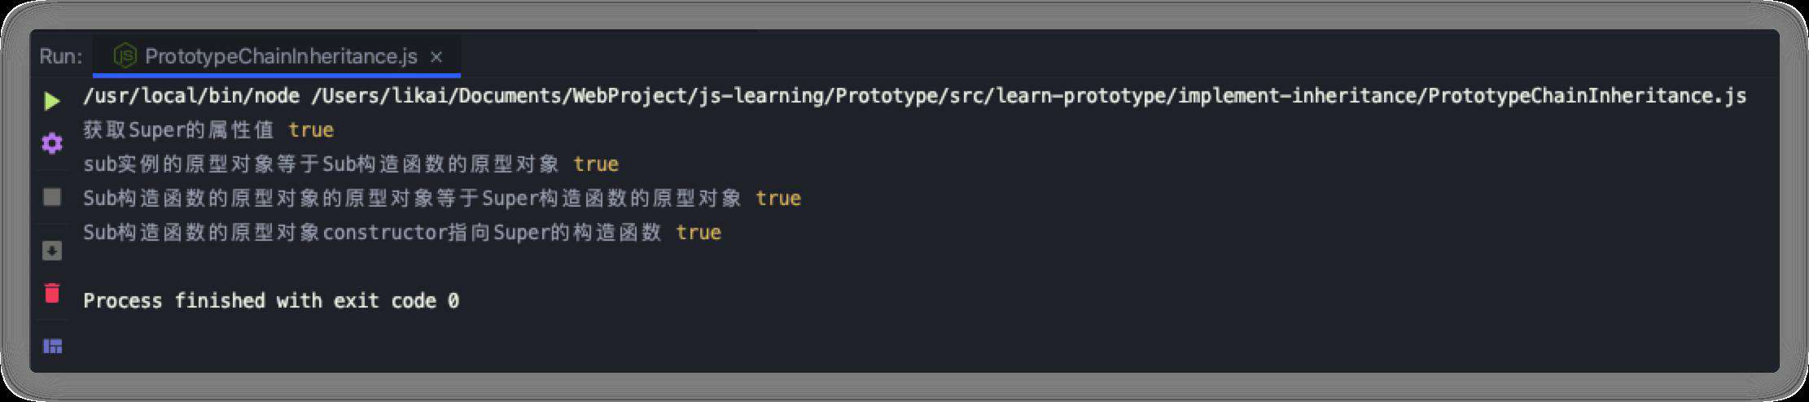The width and height of the screenshot is (1809, 402).
Task: Click the blue layout icon at sidebar bottom
Action: click(52, 346)
